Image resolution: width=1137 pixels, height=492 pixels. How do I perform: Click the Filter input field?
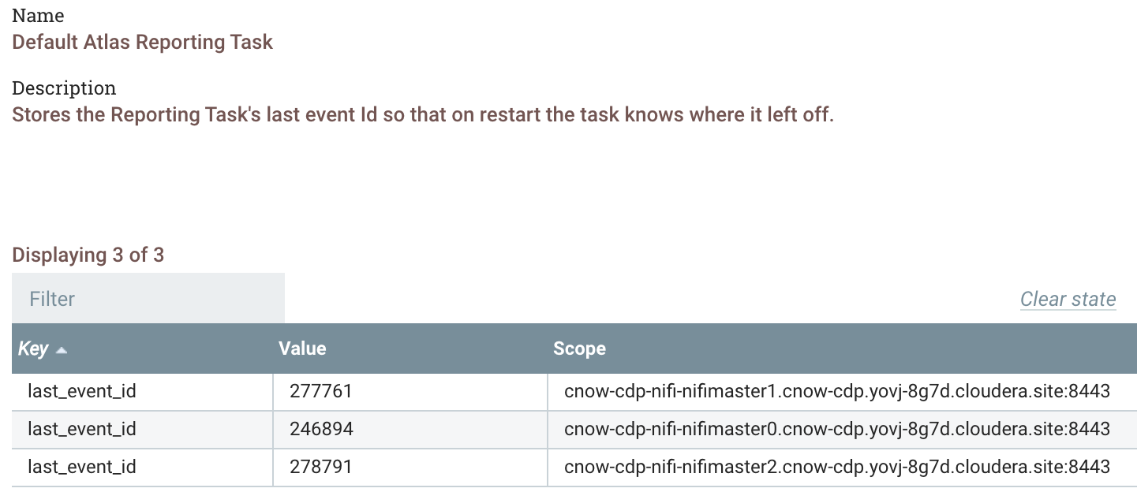click(x=148, y=299)
